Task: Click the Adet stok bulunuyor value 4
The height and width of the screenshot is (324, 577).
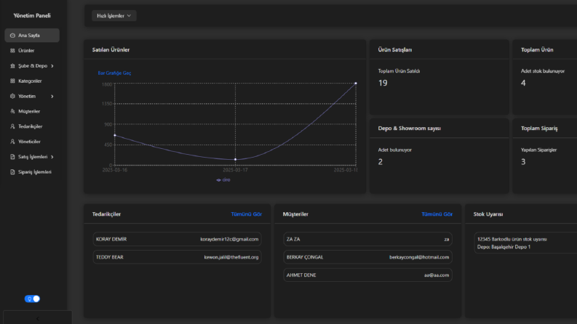Action: click(523, 83)
